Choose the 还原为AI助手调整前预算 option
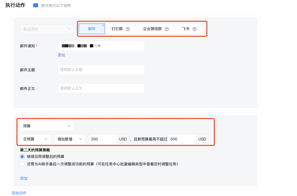Image resolution: width=297 pixels, height=196 pixels. pos(22,164)
